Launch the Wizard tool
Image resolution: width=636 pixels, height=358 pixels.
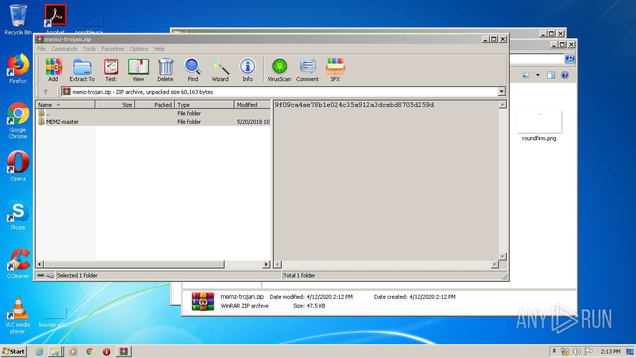click(220, 70)
